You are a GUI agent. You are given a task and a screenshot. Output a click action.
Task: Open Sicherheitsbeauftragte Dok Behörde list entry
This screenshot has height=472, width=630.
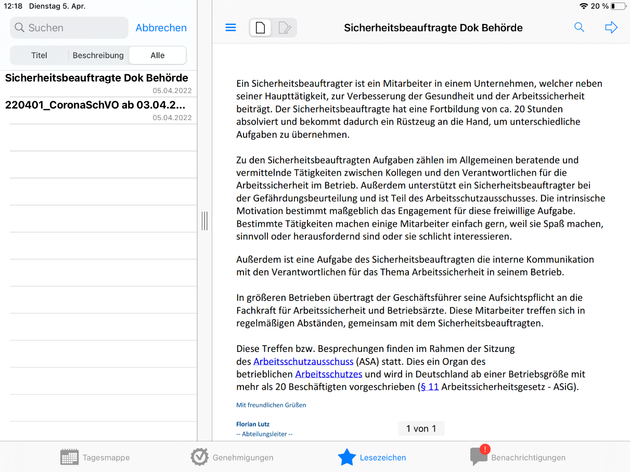point(98,83)
